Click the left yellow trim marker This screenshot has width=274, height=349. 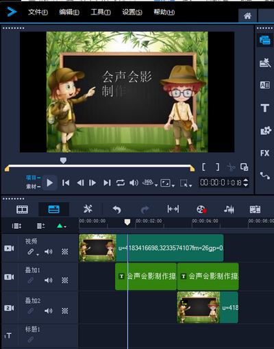pos(7,169)
